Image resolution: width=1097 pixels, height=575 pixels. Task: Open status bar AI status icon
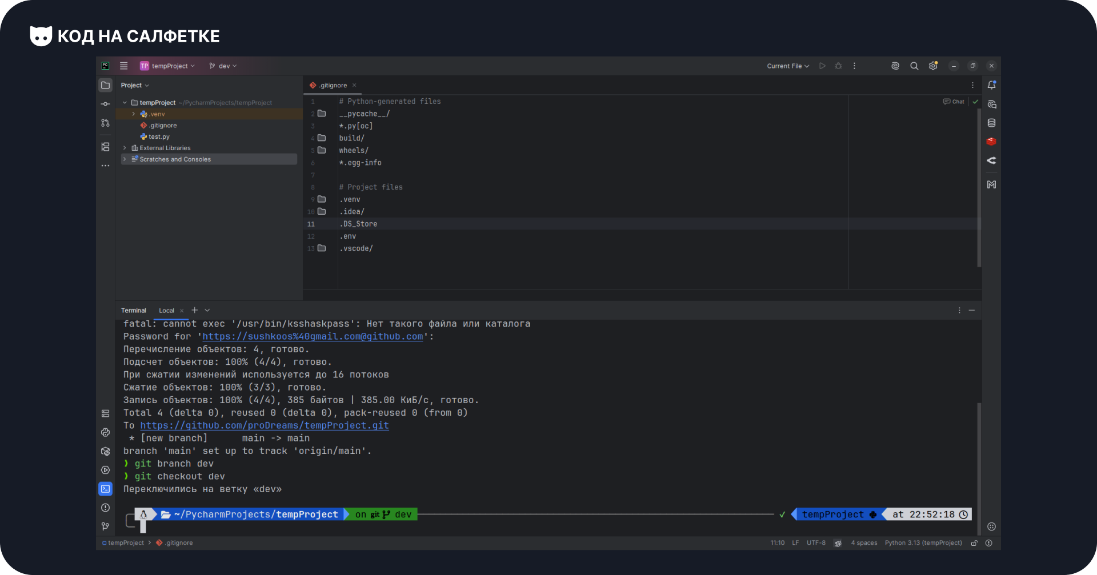838,543
